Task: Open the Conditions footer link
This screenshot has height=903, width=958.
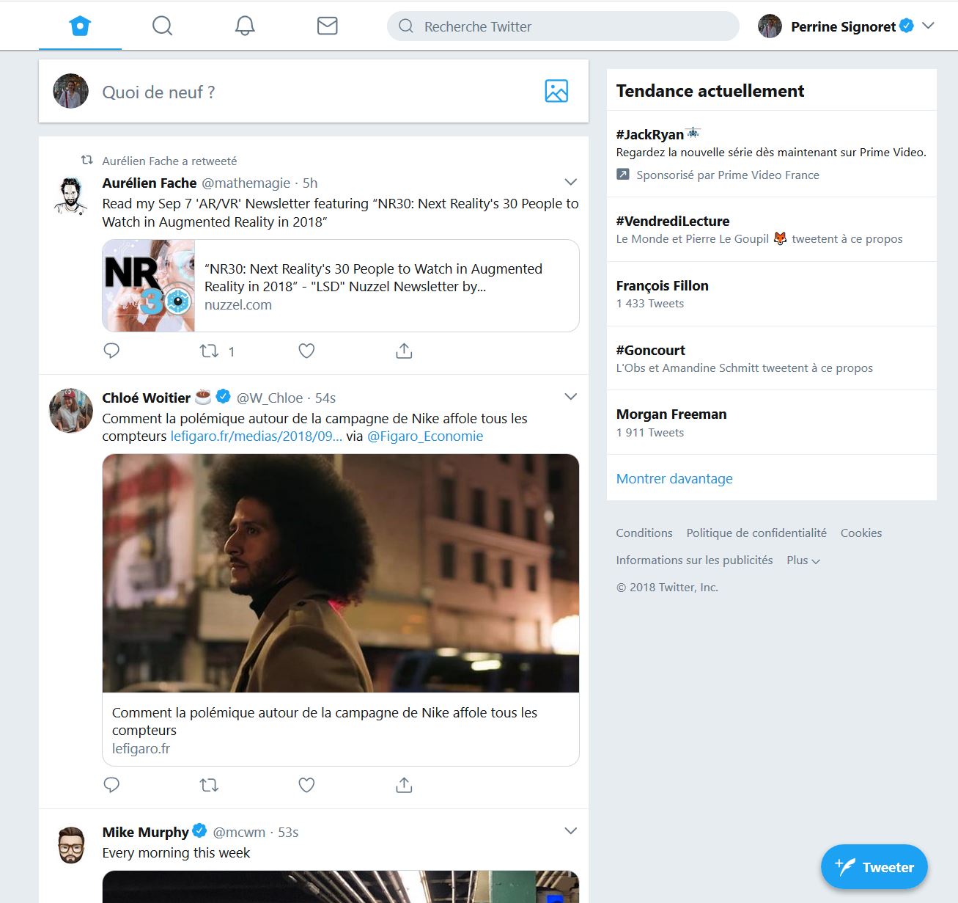Action: (644, 533)
